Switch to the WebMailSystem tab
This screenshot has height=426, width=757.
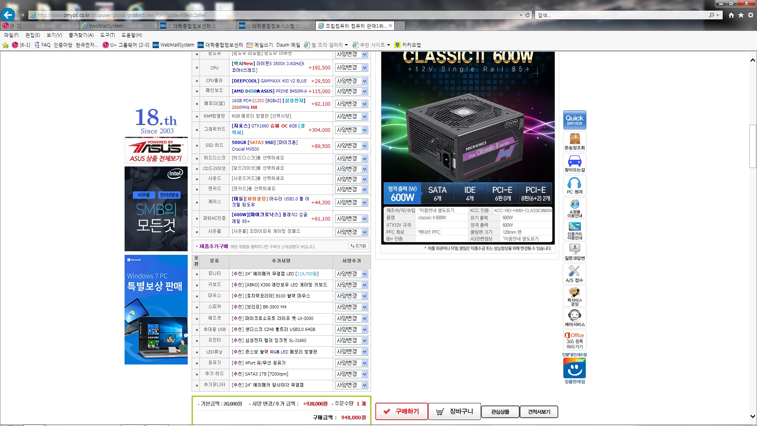106,26
